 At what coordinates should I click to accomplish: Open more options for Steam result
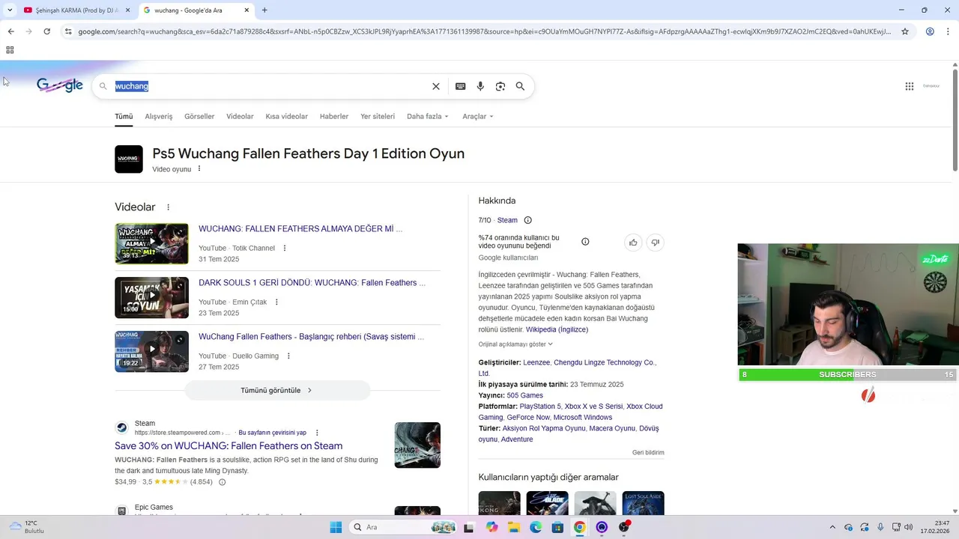(x=317, y=433)
